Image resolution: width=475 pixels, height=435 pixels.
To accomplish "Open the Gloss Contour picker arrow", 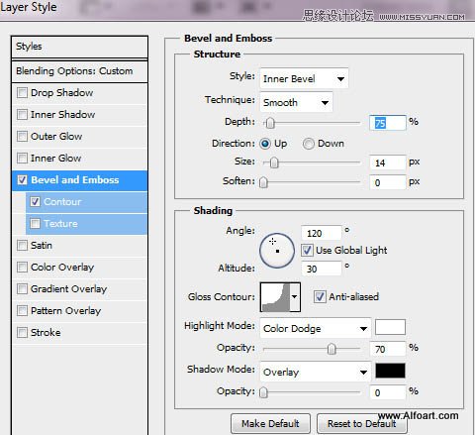I will (295, 297).
